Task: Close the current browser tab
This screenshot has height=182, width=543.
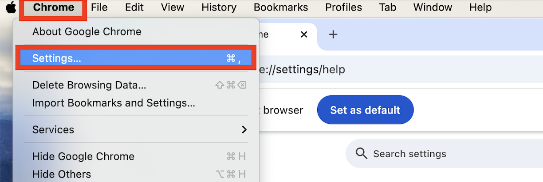Action: click(304, 34)
